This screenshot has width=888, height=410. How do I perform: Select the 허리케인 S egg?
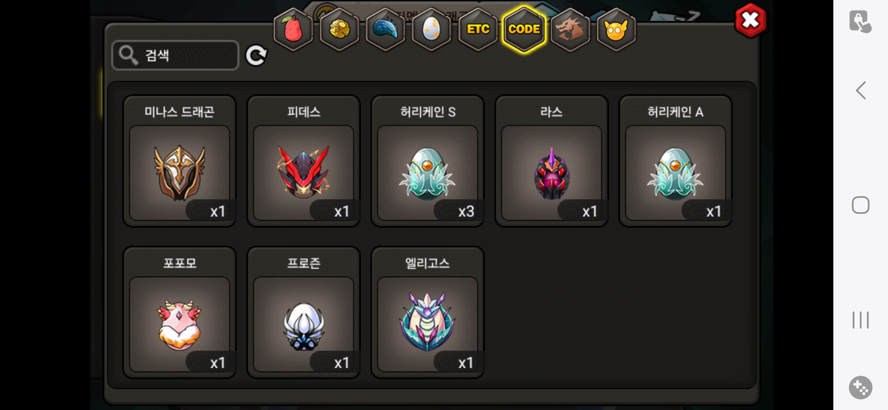click(x=428, y=161)
